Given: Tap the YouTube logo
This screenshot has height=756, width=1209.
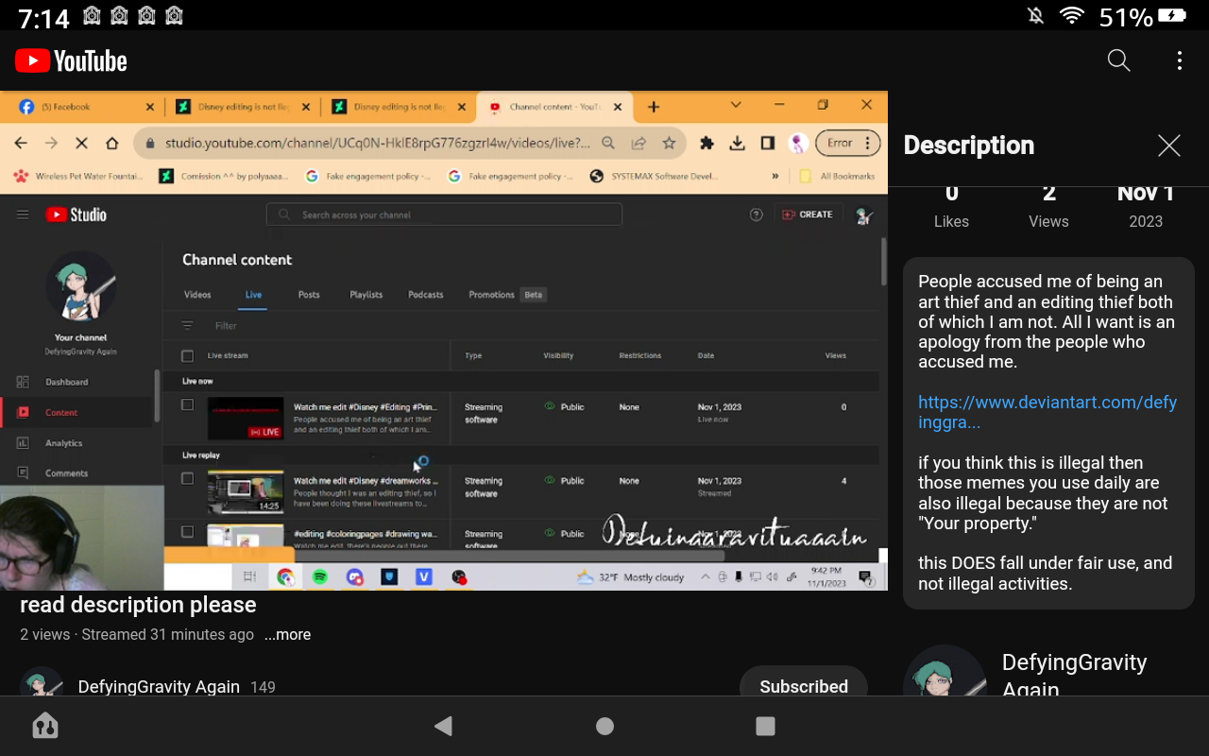Looking at the screenshot, I should [x=72, y=61].
